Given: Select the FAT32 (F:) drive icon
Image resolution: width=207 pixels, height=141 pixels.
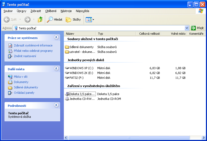Looking at the screenshot, I should [67, 78].
